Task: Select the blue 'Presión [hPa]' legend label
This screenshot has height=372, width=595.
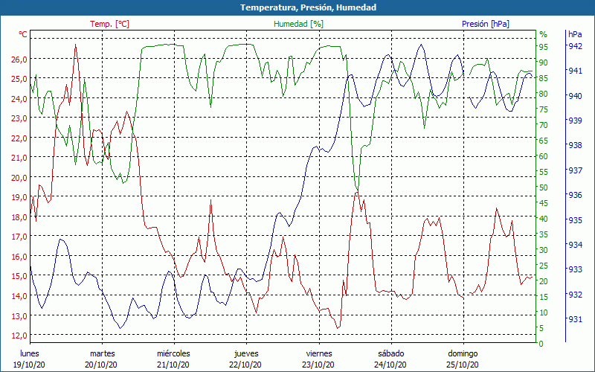Action: coord(486,24)
